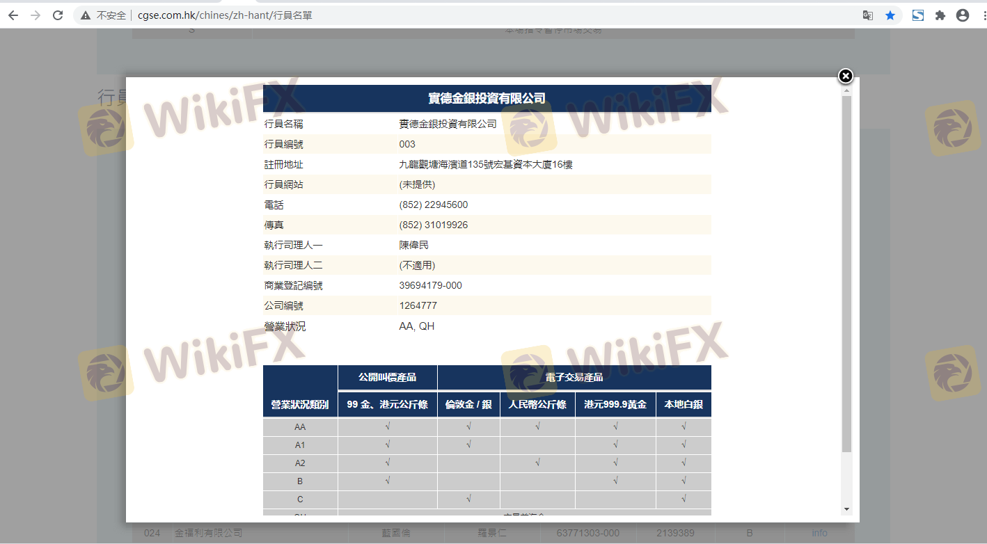Screen dimensions: 987x544
Task: Click the popup vertical scrollbar thumb
Action: tap(847, 271)
